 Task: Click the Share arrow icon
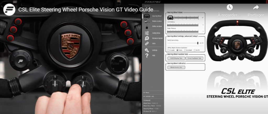coord(256,7)
